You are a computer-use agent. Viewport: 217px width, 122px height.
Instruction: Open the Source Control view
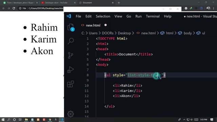point(71,55)
